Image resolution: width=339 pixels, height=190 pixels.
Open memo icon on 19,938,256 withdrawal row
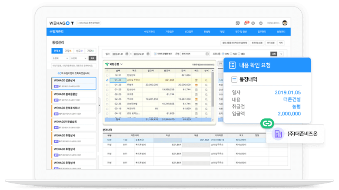coord(196,90)
